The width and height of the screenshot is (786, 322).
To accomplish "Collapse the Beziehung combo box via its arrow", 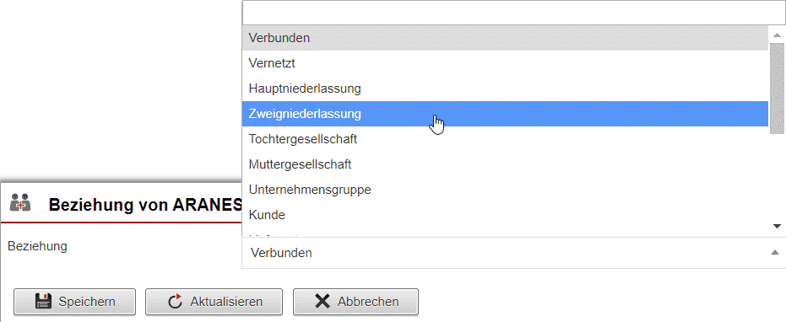I will pos(775,253).
